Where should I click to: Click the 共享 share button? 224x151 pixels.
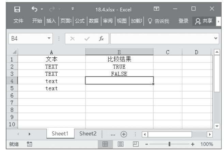pyautogui.click(x=205, y=21)
